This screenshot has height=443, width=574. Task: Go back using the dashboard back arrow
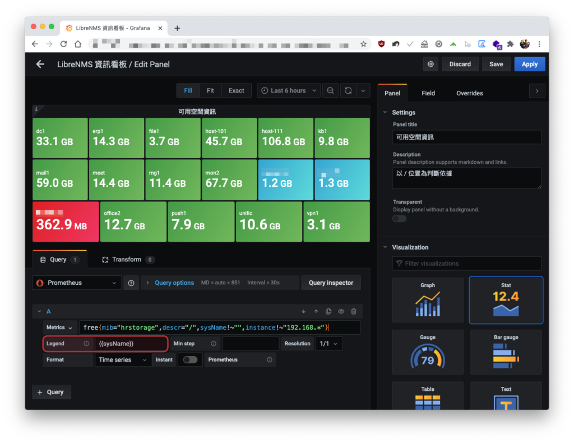pyautogui.click(x=40, y=64)
